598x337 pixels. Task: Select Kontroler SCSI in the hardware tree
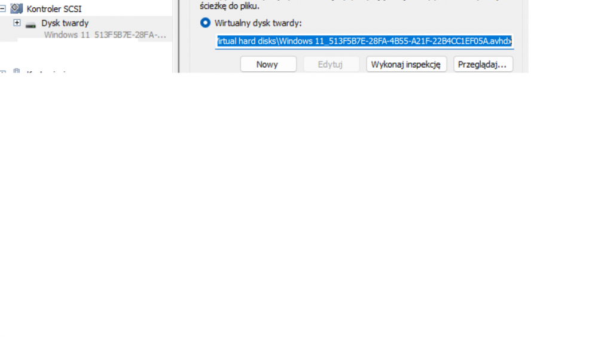54,9
